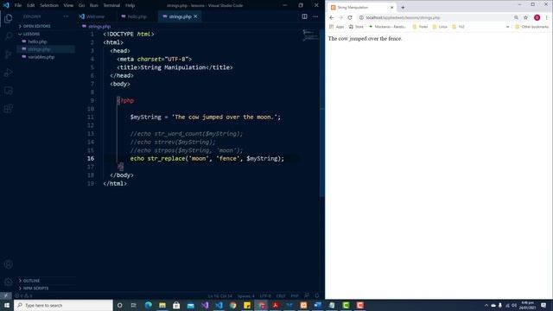
Task: Show hidden system tray icons
Action: (486, 305)
